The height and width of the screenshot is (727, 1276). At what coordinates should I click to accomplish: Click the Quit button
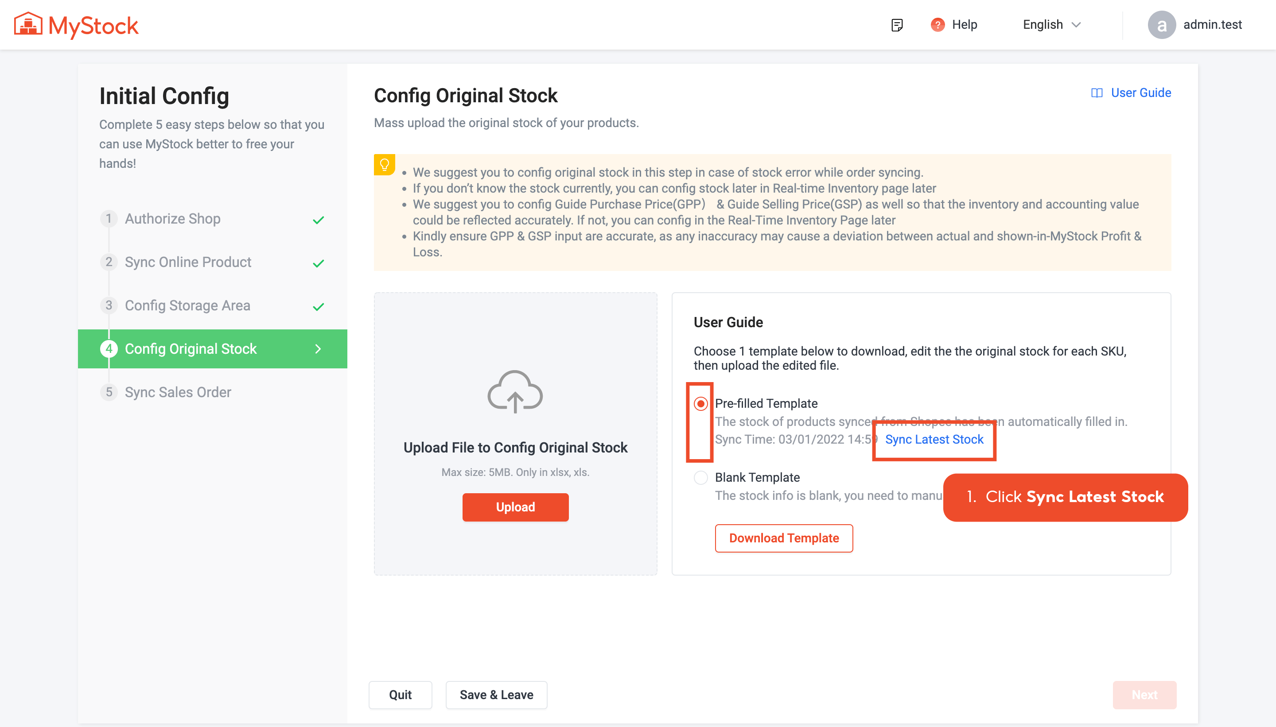(400, 695)
